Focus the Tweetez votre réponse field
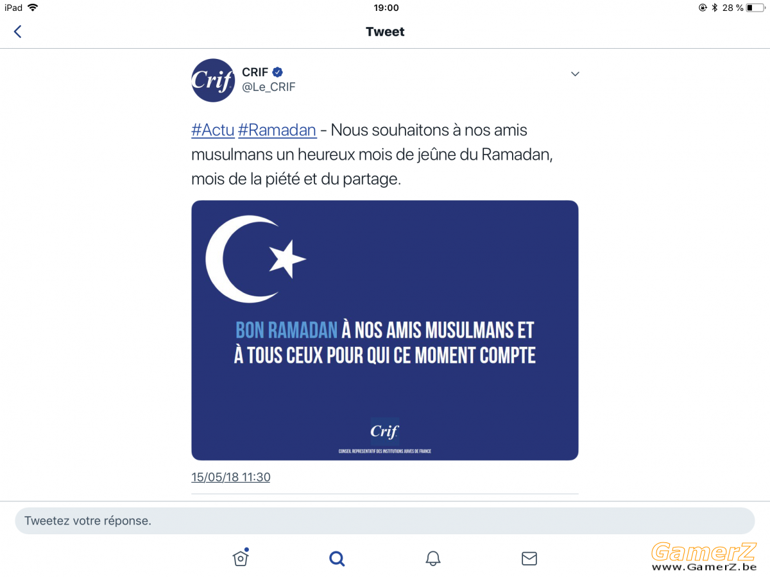The width and height of the screenshot is (770, 577). pos(385,521)
